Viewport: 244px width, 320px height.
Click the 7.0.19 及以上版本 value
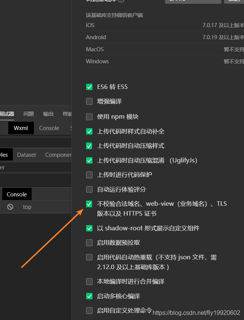223,37
